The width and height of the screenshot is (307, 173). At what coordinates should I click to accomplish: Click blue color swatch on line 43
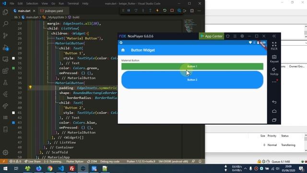pyautogui.click(x=13, y=123)
